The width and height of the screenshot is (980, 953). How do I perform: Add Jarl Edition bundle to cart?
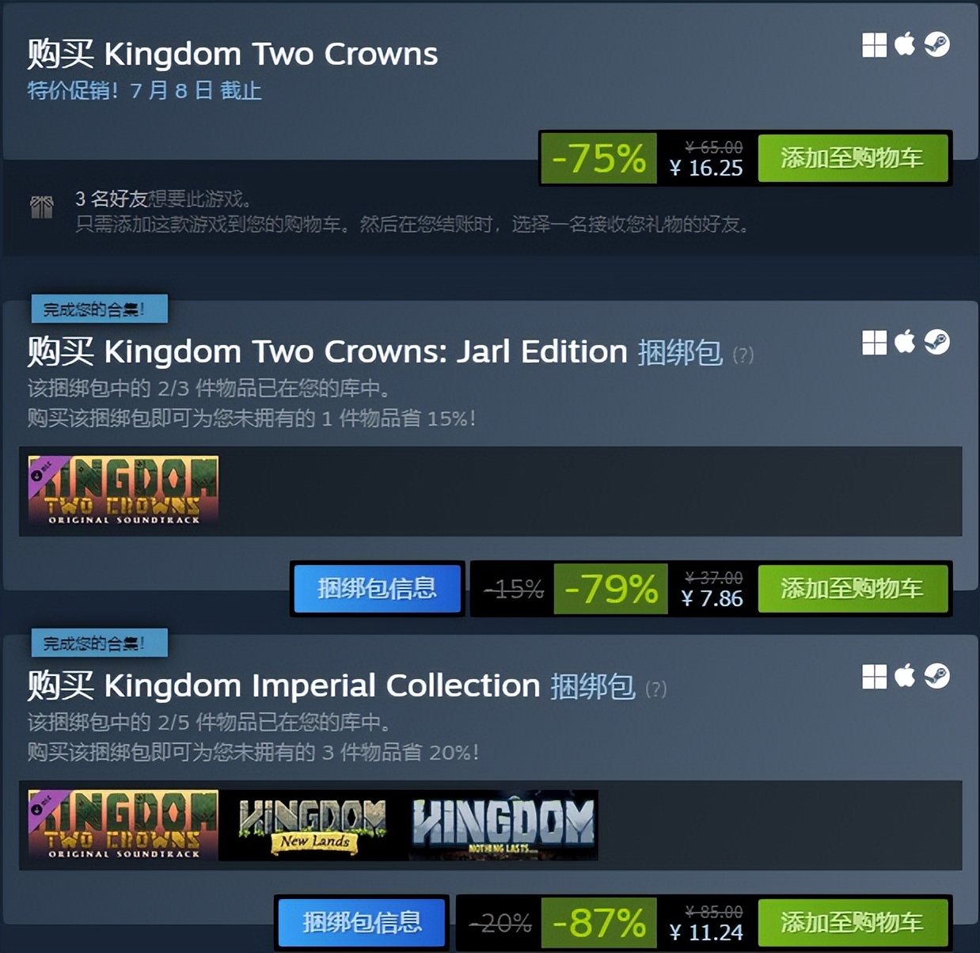[853, 588]
